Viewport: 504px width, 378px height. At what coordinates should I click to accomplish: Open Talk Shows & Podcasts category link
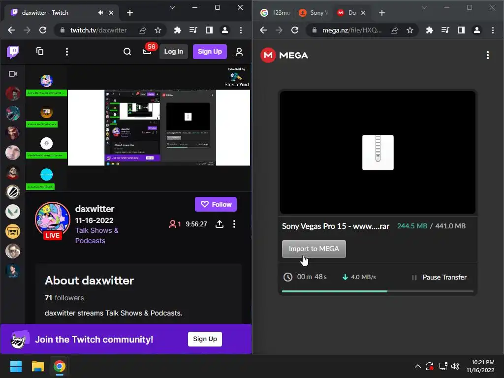(x=97, y=236)
